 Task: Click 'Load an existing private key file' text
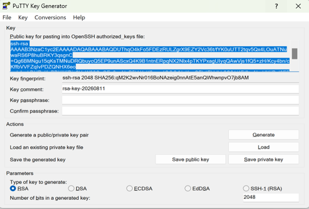tap(47, 147)
